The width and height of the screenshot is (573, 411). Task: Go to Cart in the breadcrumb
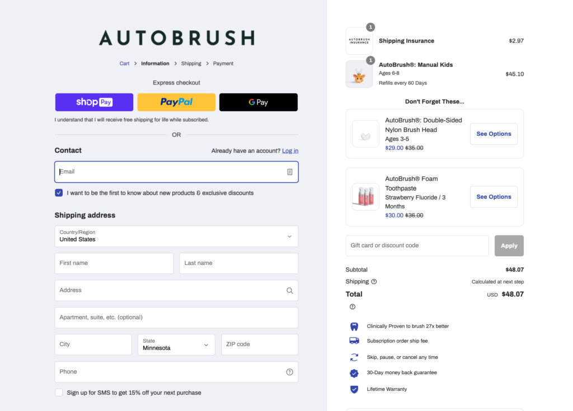click(x=124, y=64)
